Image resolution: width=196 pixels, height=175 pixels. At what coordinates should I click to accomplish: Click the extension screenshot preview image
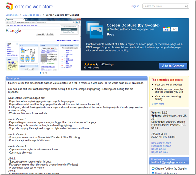pyautogui.click(x=43, y=45)
